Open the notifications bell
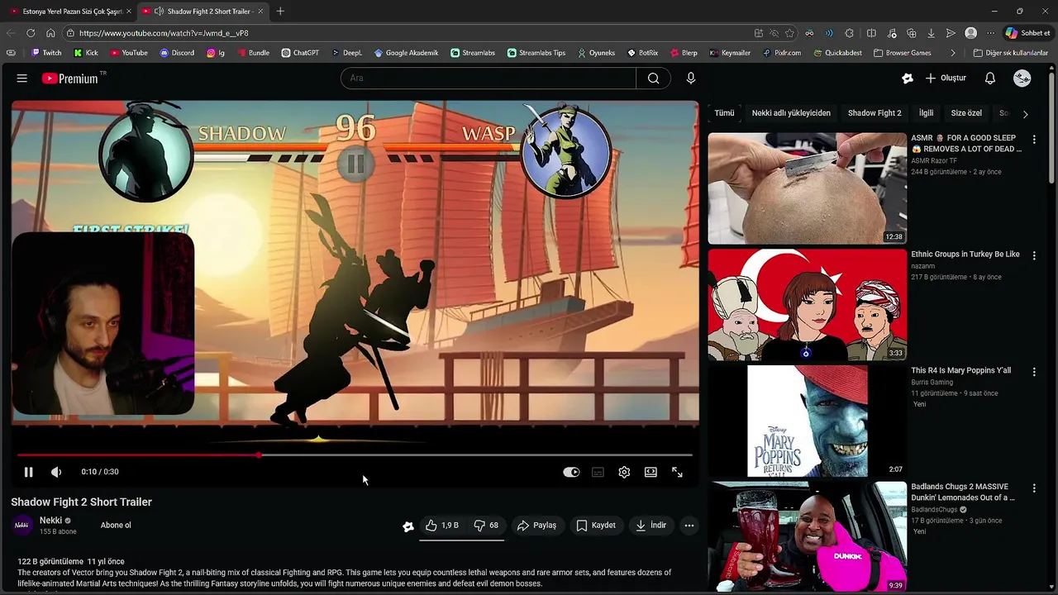This screenshot has height=595, width=1058. 990,79
